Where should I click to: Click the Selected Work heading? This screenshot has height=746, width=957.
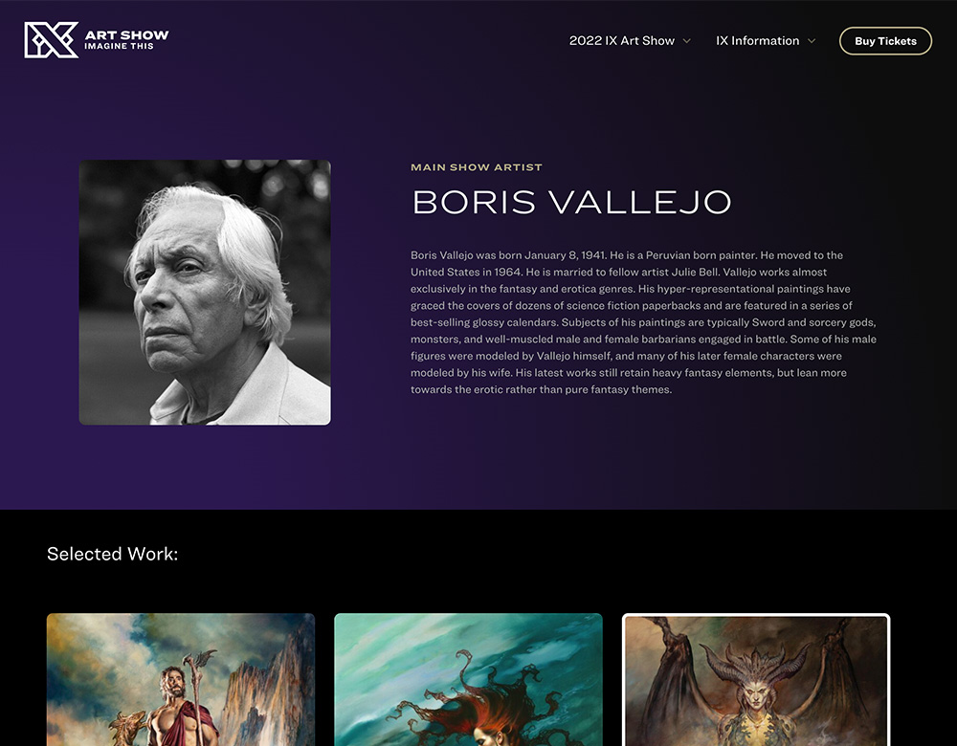[x=112, y=554]
